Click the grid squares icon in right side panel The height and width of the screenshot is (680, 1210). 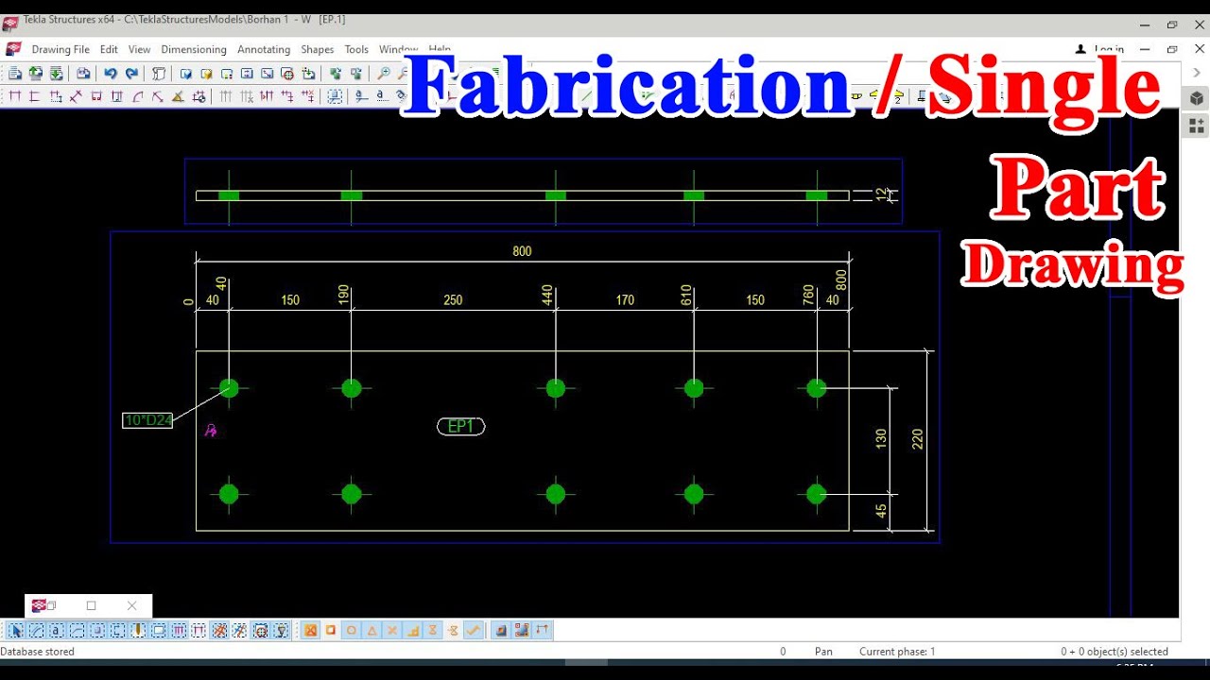pyautogui.click(x=1196, y=126)
